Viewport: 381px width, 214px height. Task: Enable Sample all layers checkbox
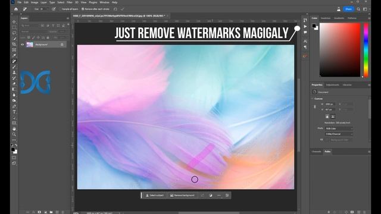60,9
